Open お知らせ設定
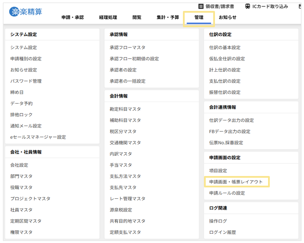Viewport: 304px width, 243px height. [24, 70]
